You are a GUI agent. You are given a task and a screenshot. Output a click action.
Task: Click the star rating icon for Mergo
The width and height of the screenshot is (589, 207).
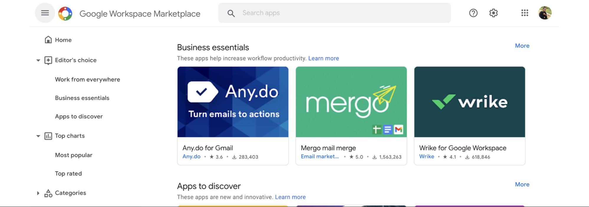(352, 157)
